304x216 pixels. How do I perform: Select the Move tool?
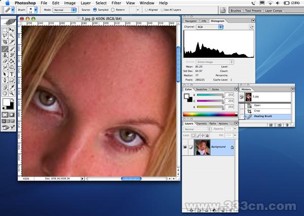12,30
